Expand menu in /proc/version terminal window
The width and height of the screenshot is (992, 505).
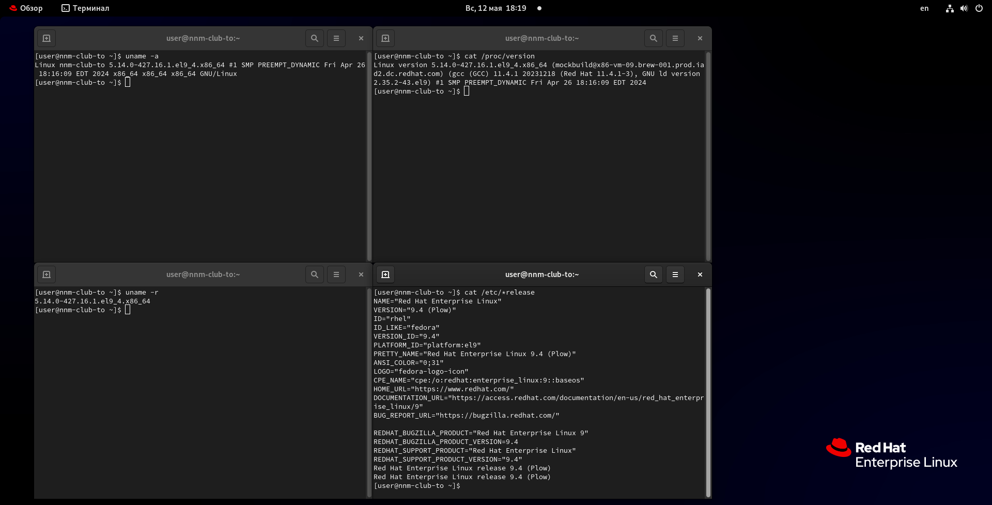[x=675, y=38]
